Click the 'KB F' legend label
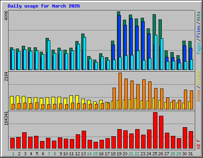The image size is (203, 158). click(x=199, y=144)
